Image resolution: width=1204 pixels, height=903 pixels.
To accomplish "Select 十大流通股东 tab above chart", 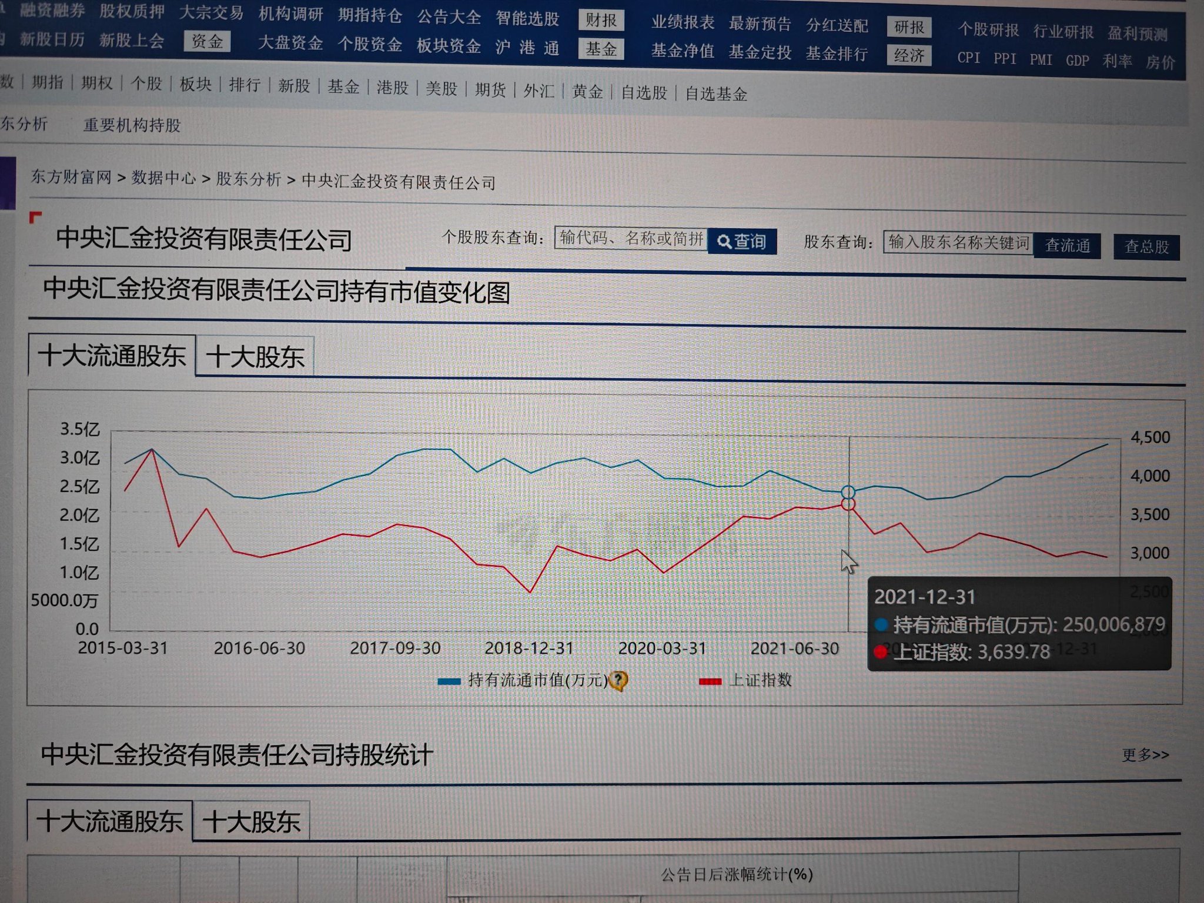I will pos(112,355).
